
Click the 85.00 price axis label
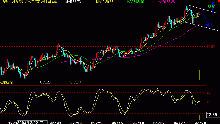pyautogui.click(x=211, y=47)
